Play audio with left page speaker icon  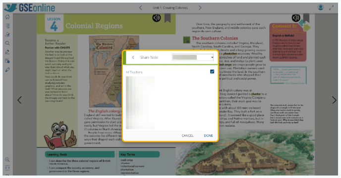pos(156,18)
